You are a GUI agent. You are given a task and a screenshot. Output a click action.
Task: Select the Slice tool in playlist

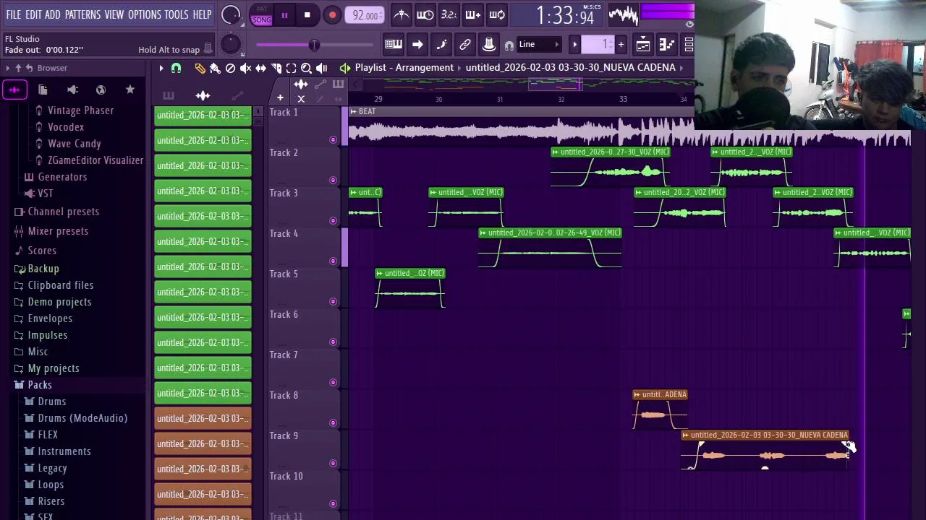point(276,68)
